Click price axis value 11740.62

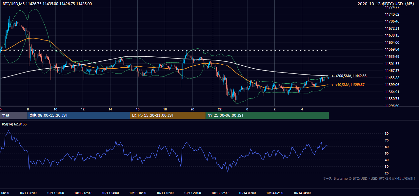392,14
